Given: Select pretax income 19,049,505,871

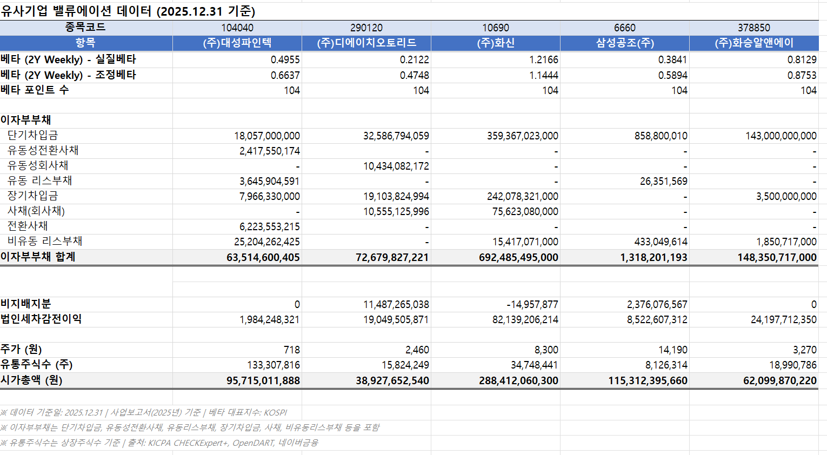Looking at the screenshot, I should pyautogui.click(x=396, y=320).
